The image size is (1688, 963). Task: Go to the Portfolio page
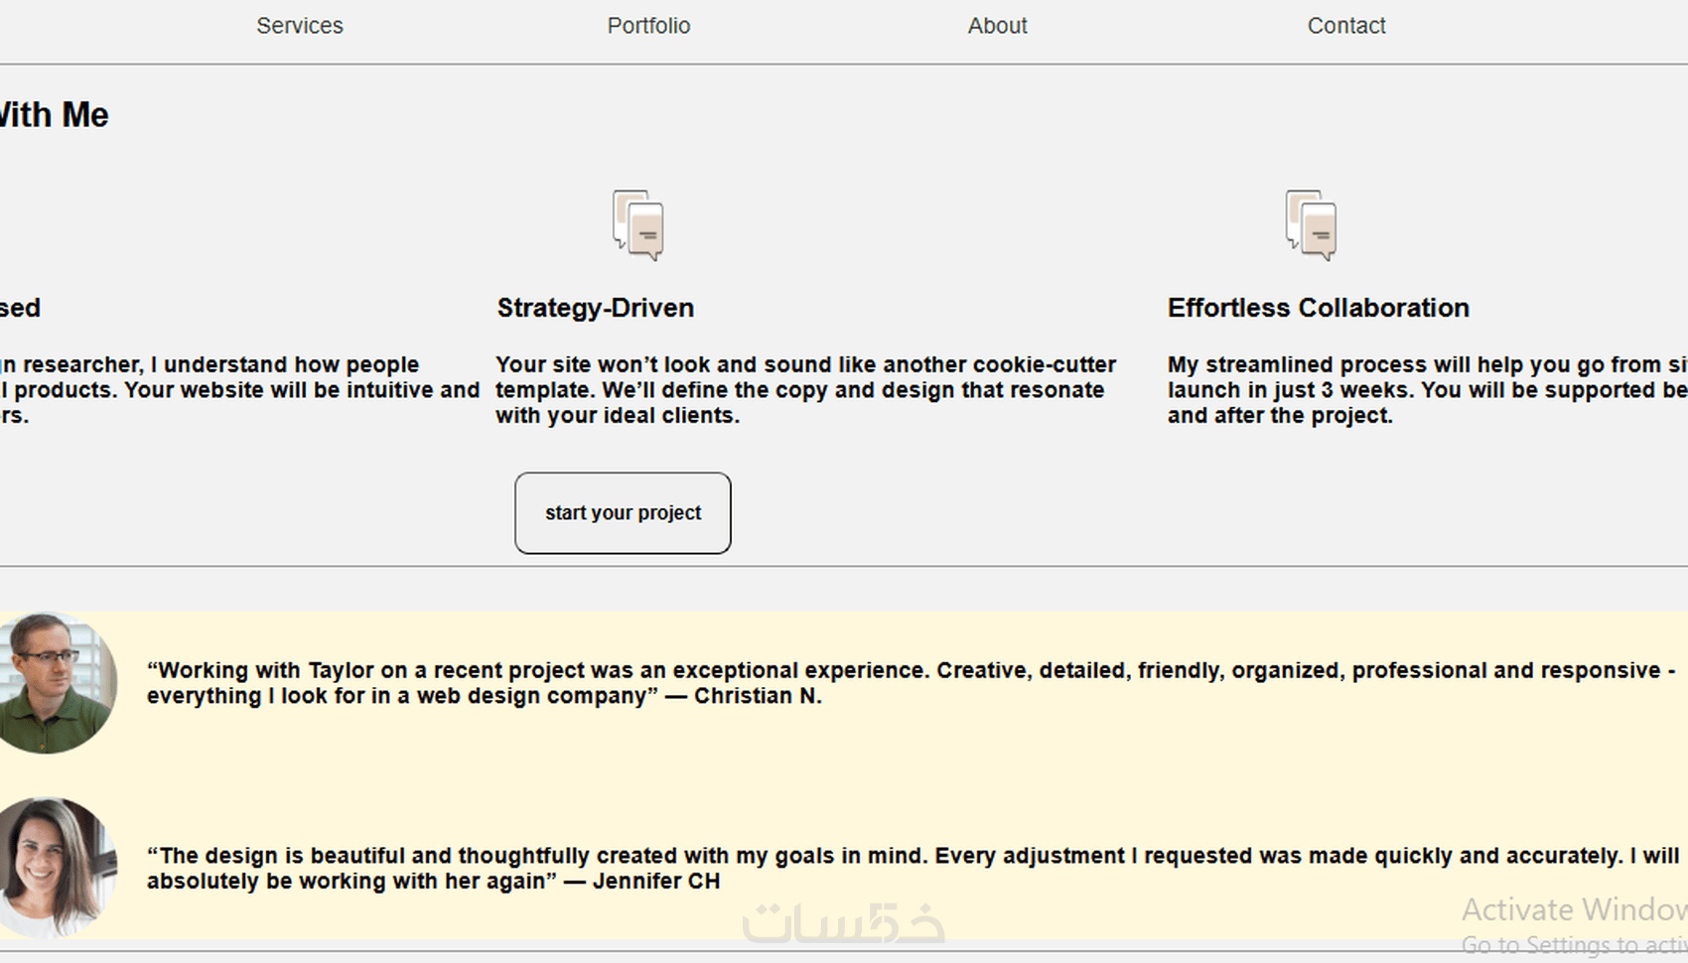click(648, 26)
